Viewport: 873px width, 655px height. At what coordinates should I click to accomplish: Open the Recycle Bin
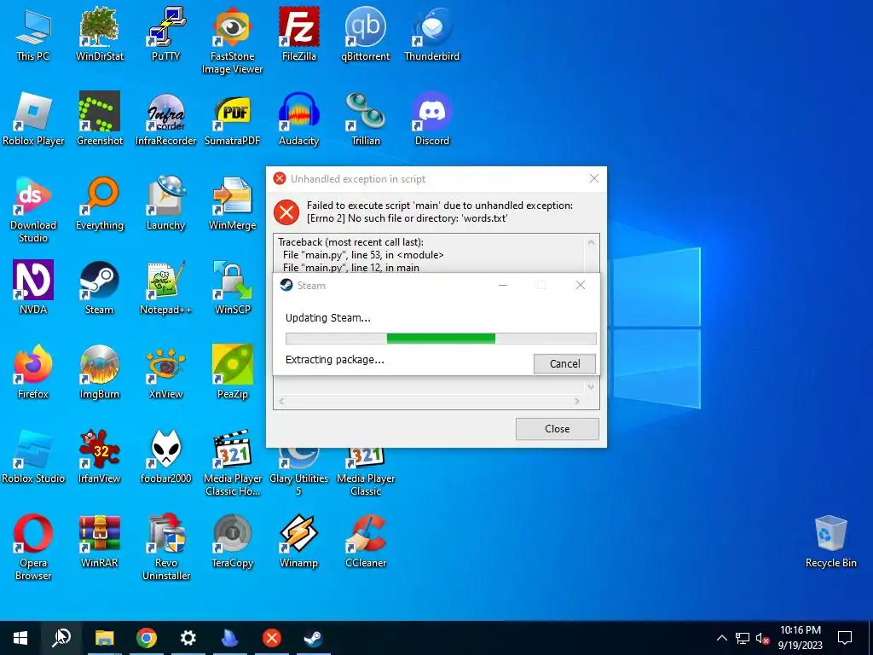830,541
